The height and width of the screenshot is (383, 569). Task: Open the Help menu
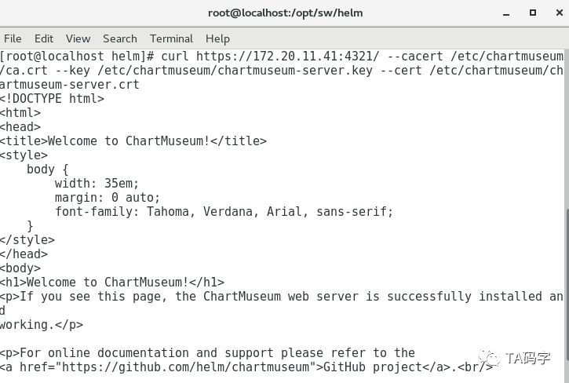217,38
